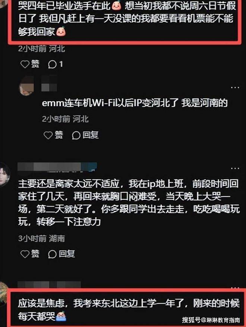Like the 主要还是离家太远 comment heart icon

[25, 254]
